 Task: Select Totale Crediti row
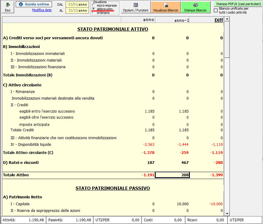point(113,130)
